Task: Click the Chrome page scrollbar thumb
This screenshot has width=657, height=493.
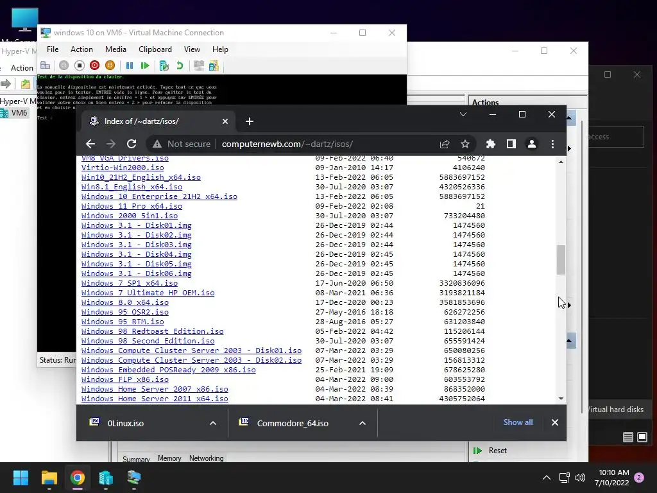Action: [561, 260]
